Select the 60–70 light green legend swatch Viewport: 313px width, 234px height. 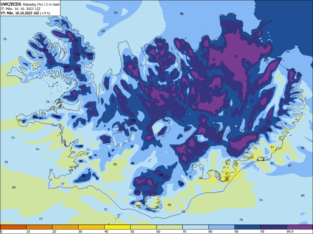click(x=169, y=227)
